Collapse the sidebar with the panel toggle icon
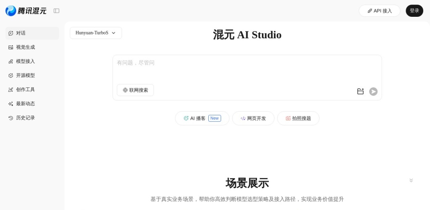430x210 pixels. 57,10
